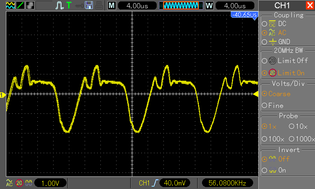Click the waveform memory overview bar
Screen dimensions: 315x189
[181, 6]
